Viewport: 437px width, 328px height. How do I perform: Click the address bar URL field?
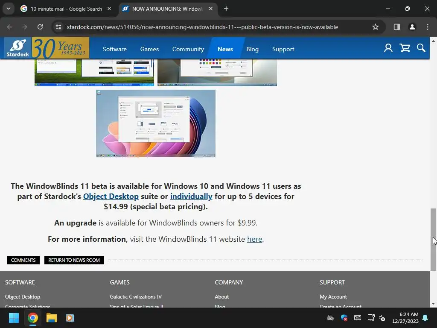202,27
